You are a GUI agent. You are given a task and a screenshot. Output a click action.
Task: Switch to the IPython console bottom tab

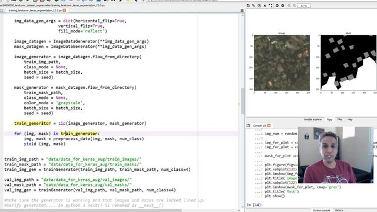[322, 210]
